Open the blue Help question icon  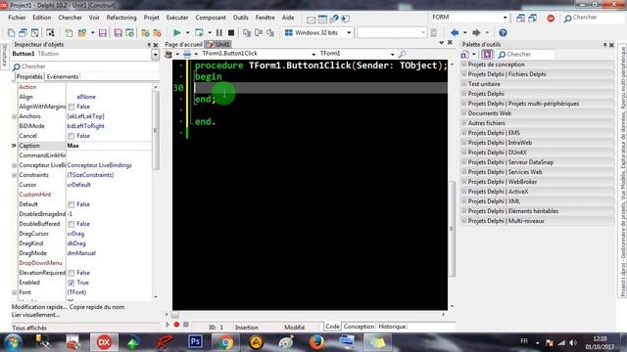pos(503,32)
